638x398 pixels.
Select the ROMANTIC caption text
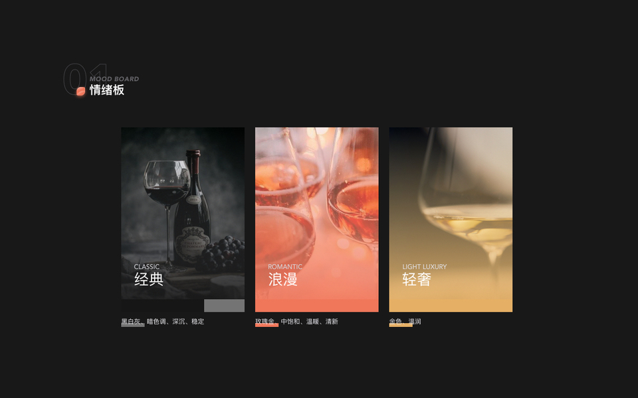click(285, 267)
